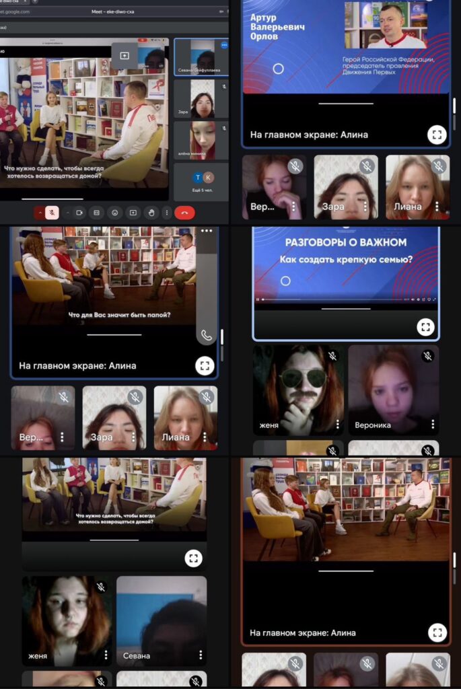The image size is (461, 689).
Task: Unmute the microphone in the Meet toolbar
Action: [52, 213]
